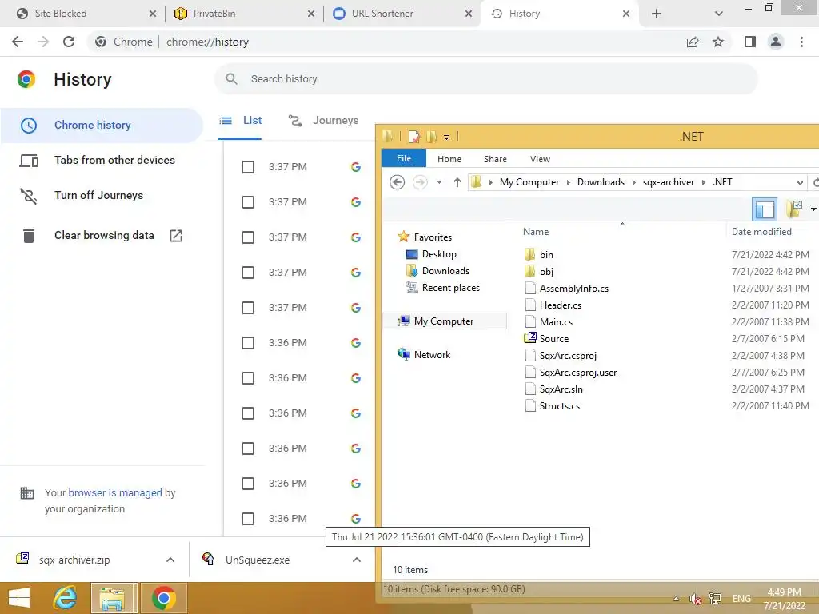Select Chrome history in sidebar

102,126
